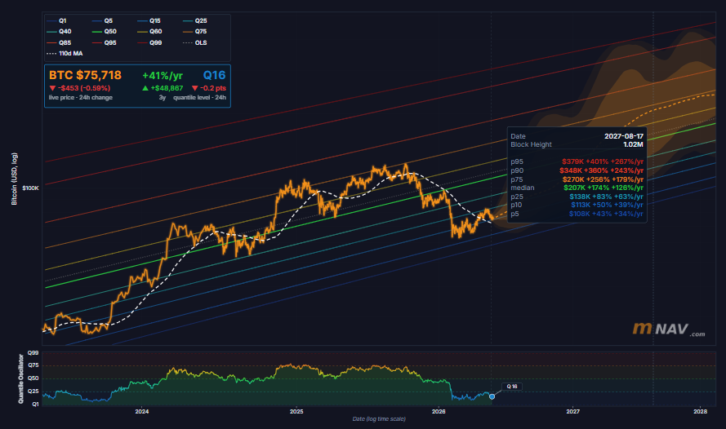Toggle the Q15 legend entry
The height and width of the screenshot is (429, 726).
pos(149,21)
